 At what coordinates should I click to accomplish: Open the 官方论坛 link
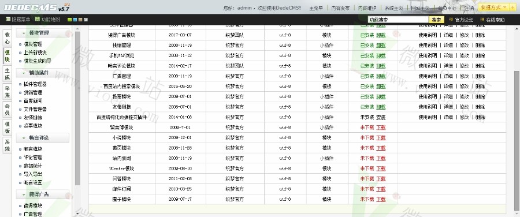[x=464, y=20]
